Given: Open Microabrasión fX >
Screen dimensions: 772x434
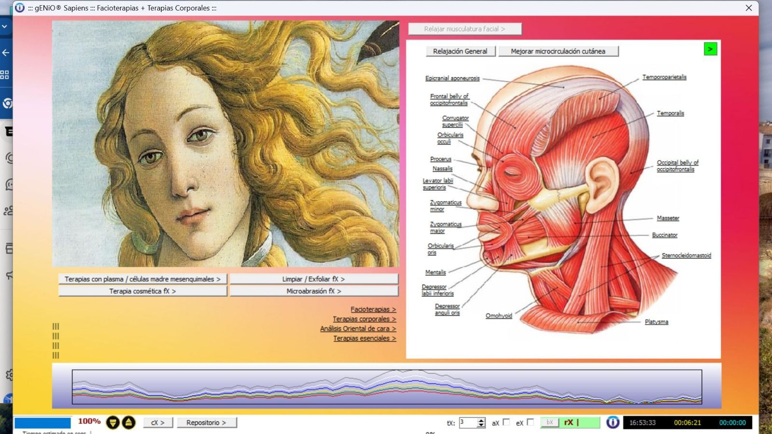Looking at the screenshot, I should pos(314,291).
